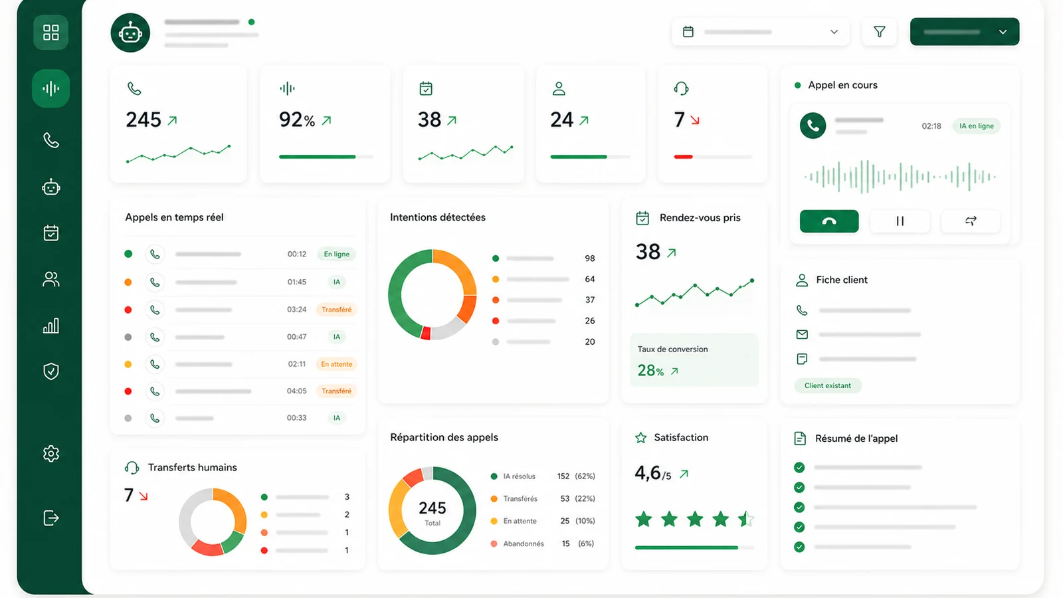Click the note icon in Fiche client
This screenshot has height=598, width=1063.
point(802,359)
